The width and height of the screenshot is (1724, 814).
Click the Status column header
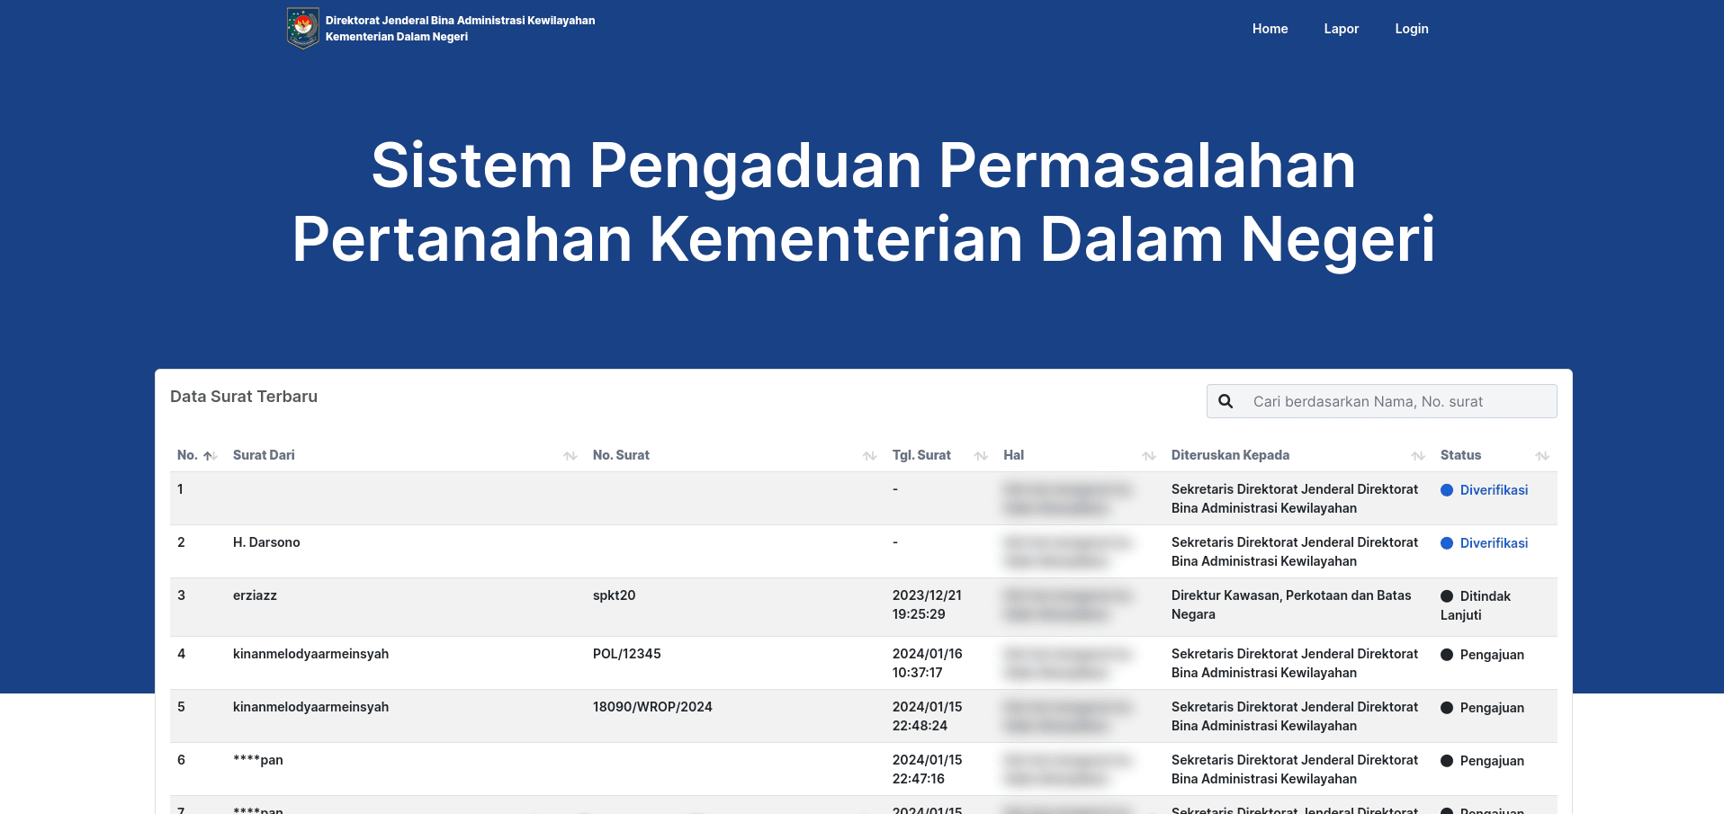coord(1460,455)
